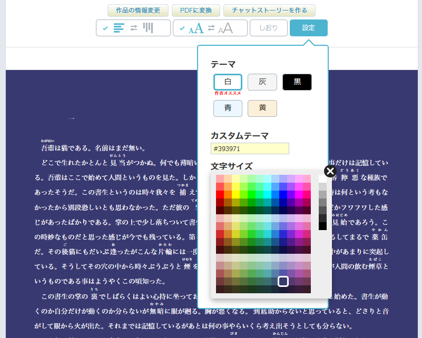
Task: Close the color picker popup
Action: point(330,171)
